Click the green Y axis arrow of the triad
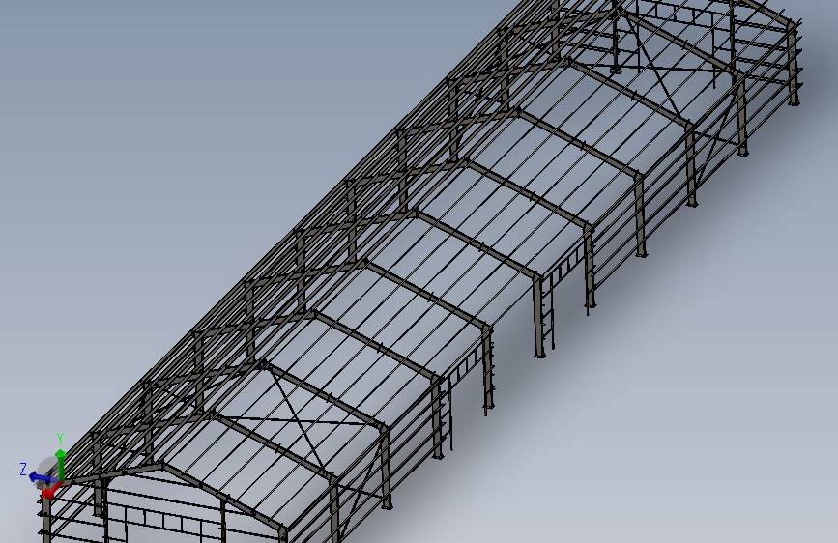838x543 pixels. pyautogui.click(x=61, y=465)
